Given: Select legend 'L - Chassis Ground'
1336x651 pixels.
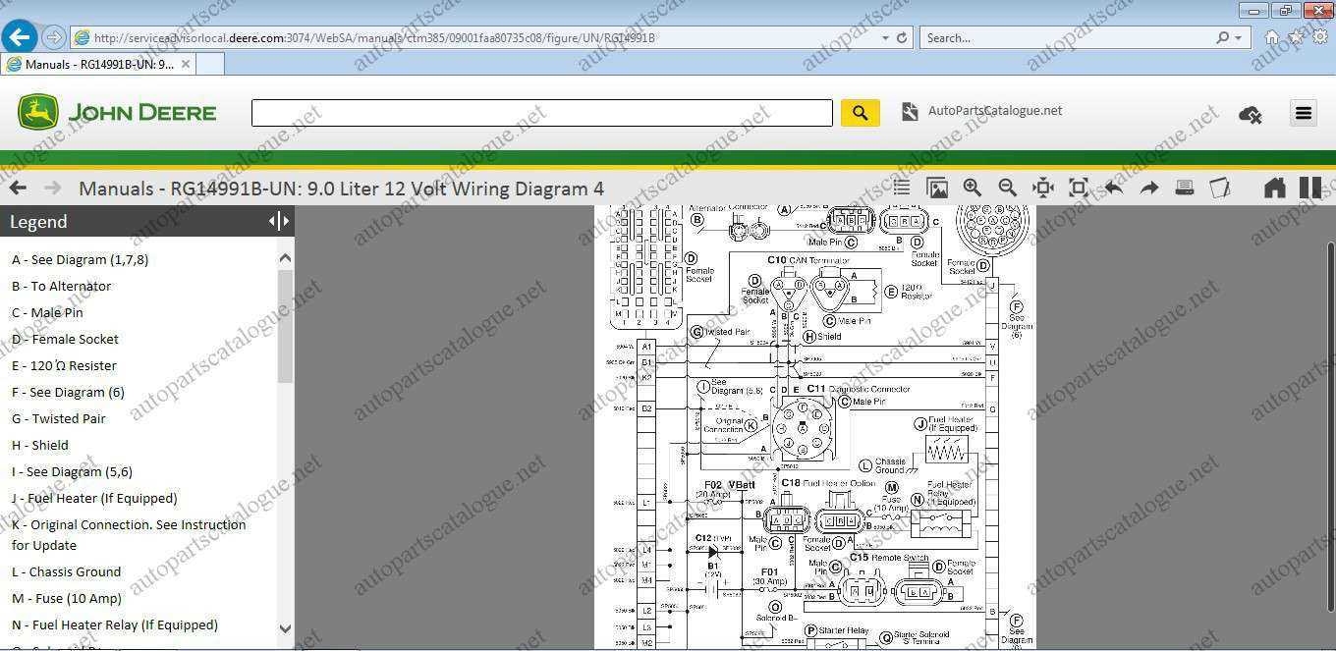Looking at the screenshot, I should click(x=67, y=571).
